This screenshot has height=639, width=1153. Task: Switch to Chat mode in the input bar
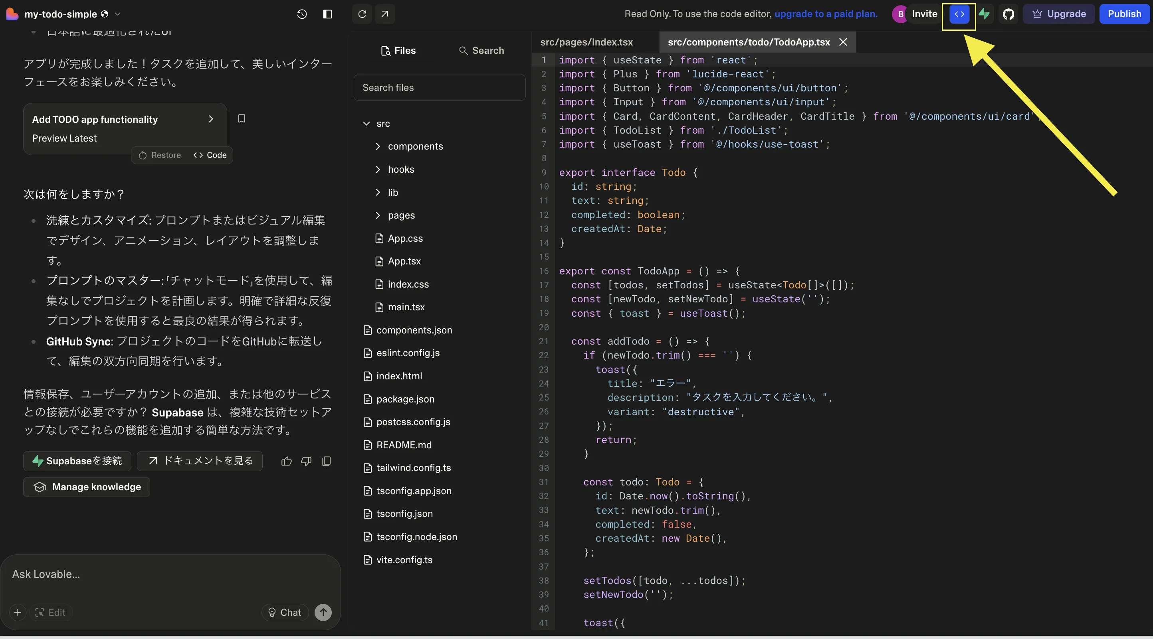[x=285, y=613]
